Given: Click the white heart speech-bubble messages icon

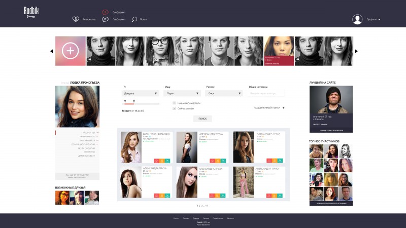Looking at the screenshot, I should tap(105, 19).
